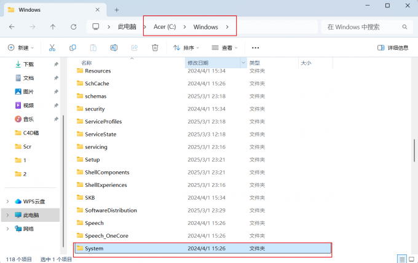
Task: Paste from clipboard icon
Action: pos(93,48)
